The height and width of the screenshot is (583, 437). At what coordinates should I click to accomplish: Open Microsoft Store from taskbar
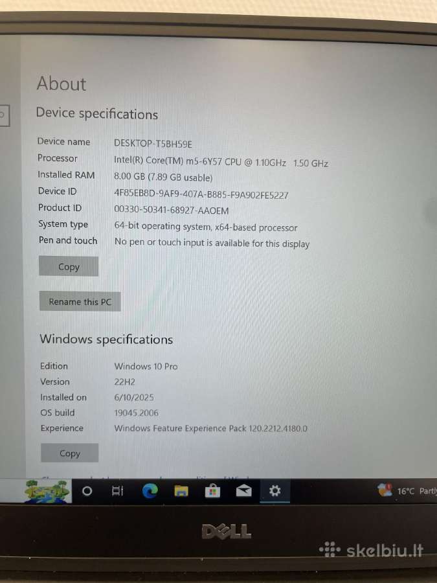212,492
